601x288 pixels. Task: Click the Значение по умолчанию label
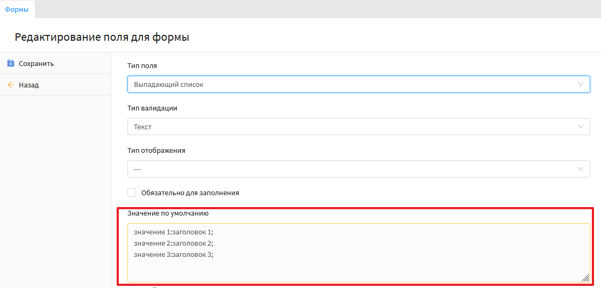point(168,213)
